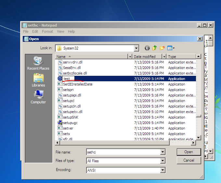Select Libraries in the places bar
Image resolution: width=221 pixels, height=183 pixels.
pos(38,80)
